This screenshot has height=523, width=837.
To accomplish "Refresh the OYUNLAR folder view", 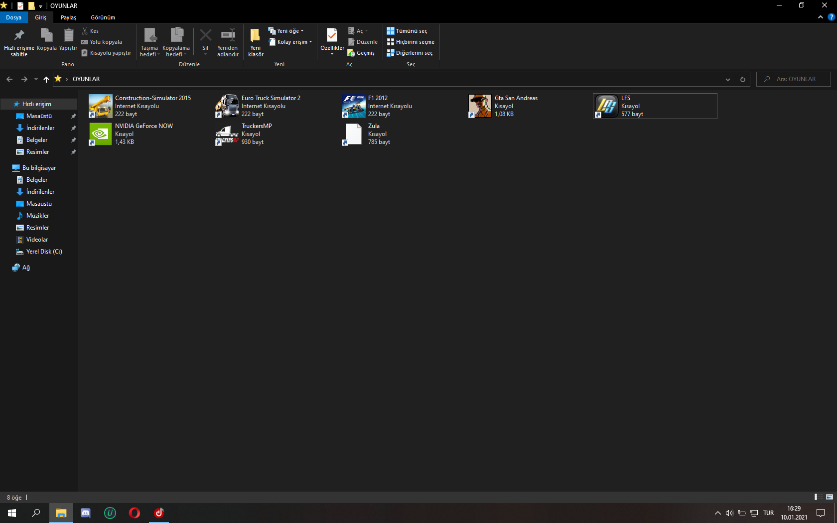I will 742,79.
